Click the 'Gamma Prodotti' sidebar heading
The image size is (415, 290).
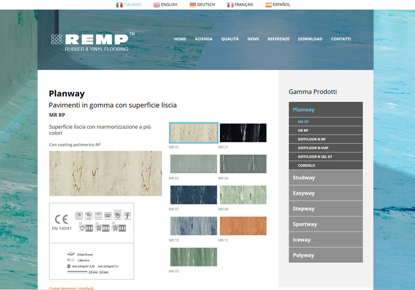click(x=313, y=92)
